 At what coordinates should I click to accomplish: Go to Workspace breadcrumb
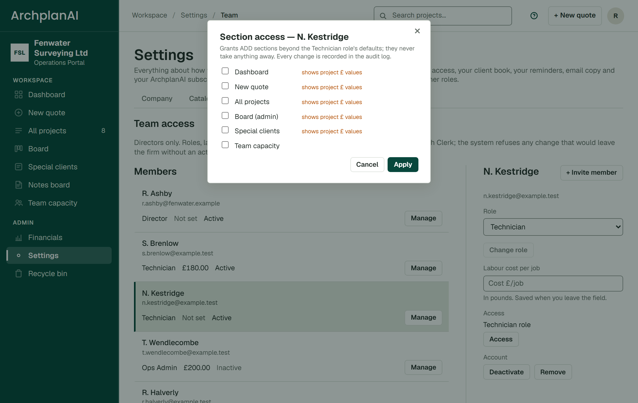point(149,15)
